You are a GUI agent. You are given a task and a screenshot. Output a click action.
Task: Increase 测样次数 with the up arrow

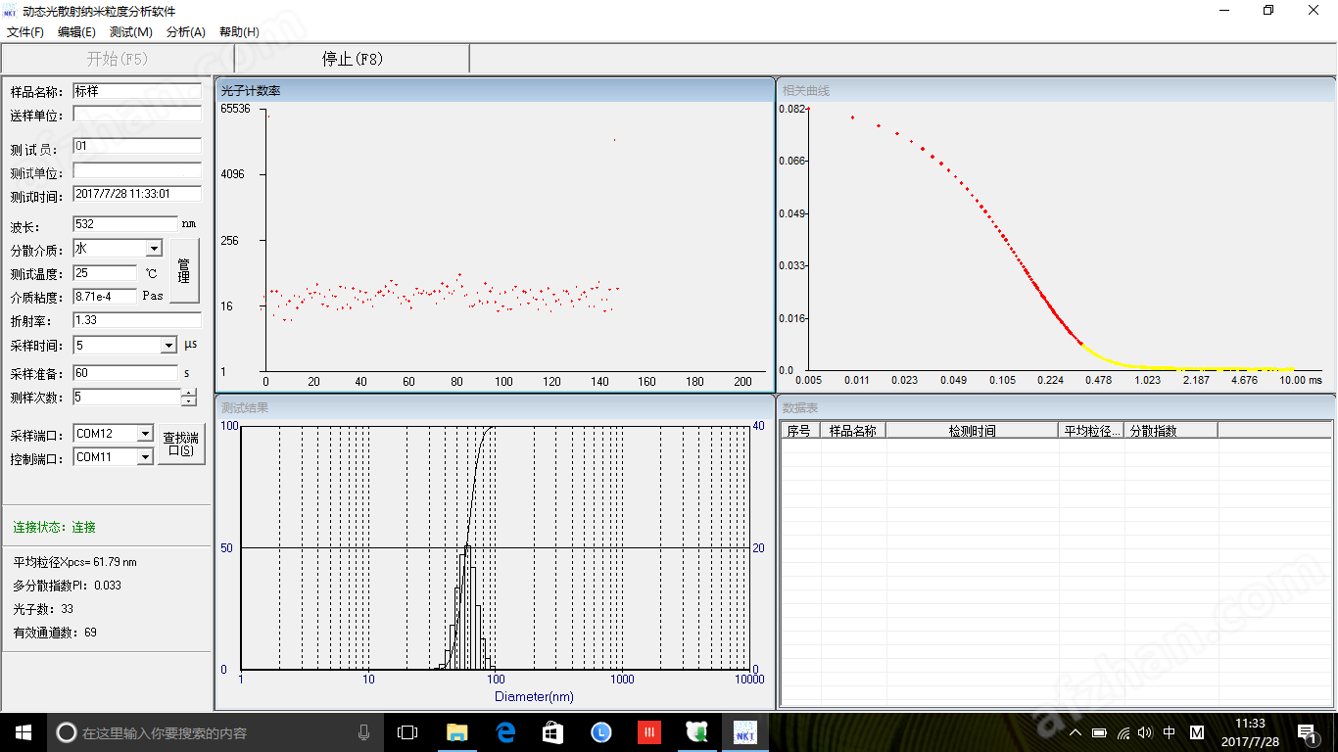click(188, 393)
